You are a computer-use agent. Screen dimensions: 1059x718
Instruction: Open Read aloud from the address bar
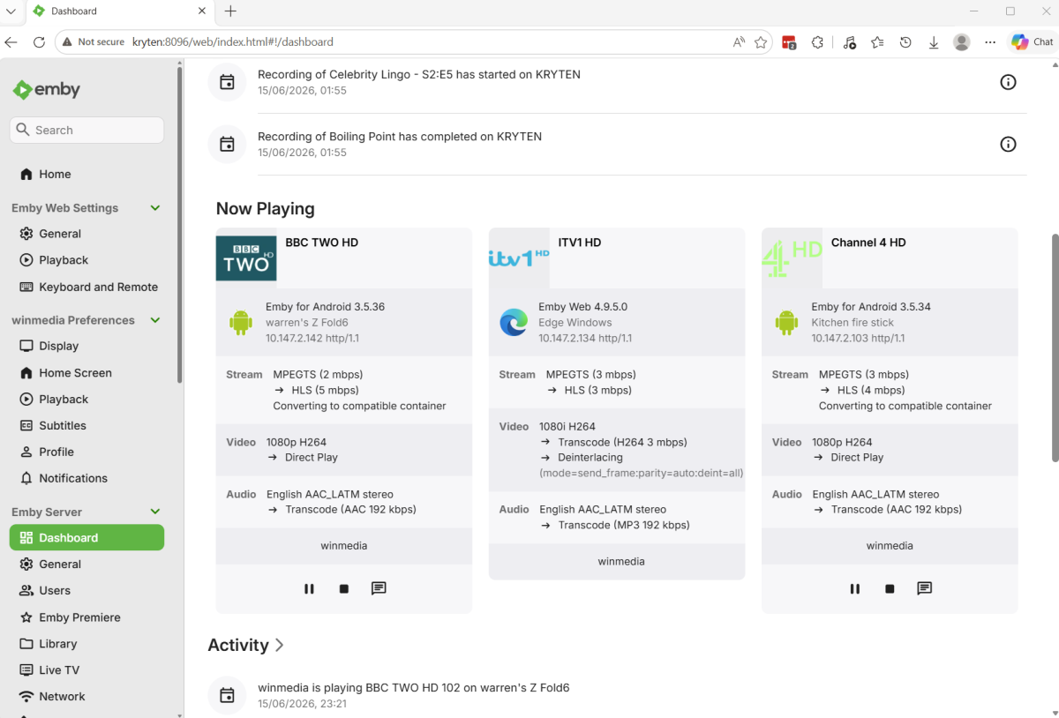tap(739, 41)
